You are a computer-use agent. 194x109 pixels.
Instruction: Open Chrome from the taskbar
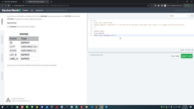[102, 107]
